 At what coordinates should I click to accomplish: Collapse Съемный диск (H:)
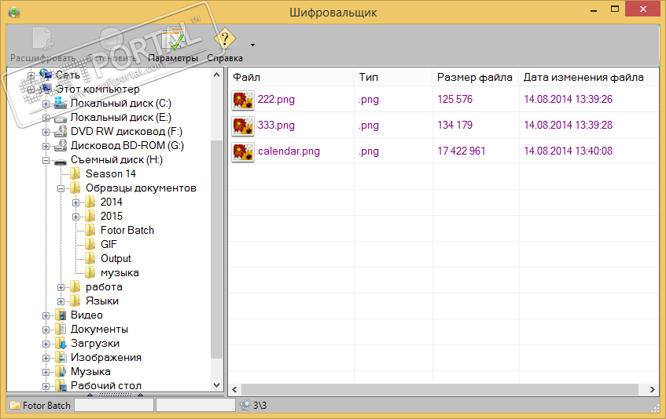pyautogui.click(x=46, y=160)
